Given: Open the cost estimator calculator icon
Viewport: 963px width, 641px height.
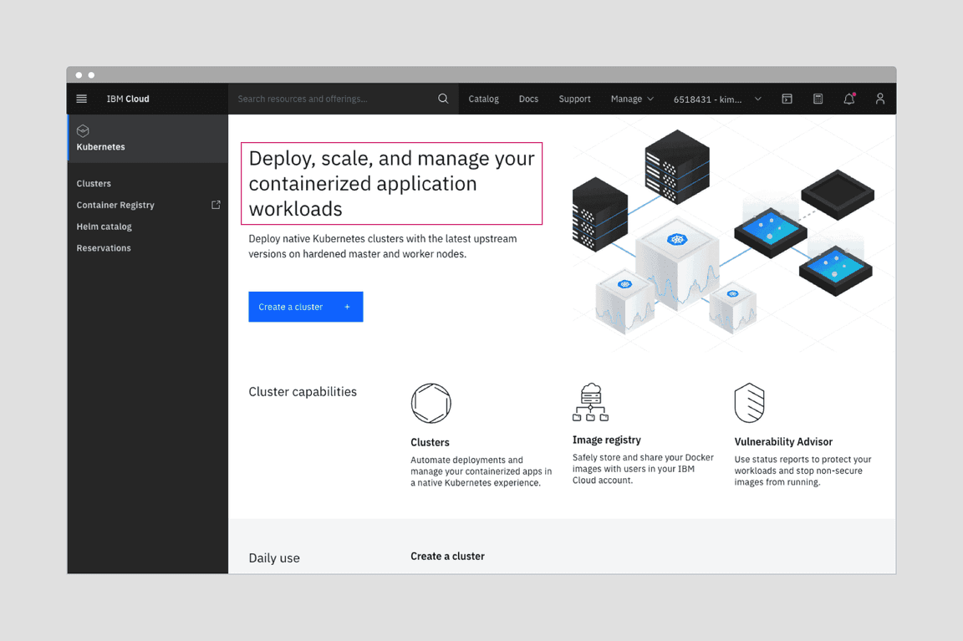Looking at the screenshot, I should [x=818, y=99].
